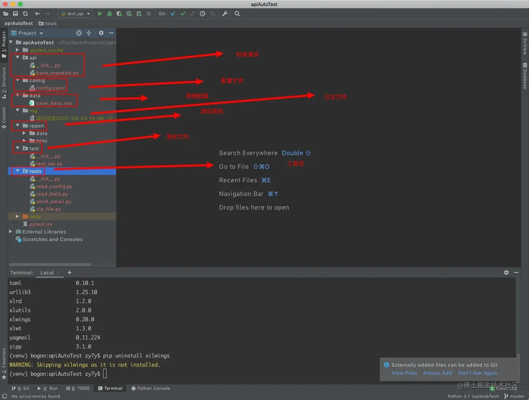Select the Terminal bottom tab
This screenshot has height=400, width=529.
point(110,388)
